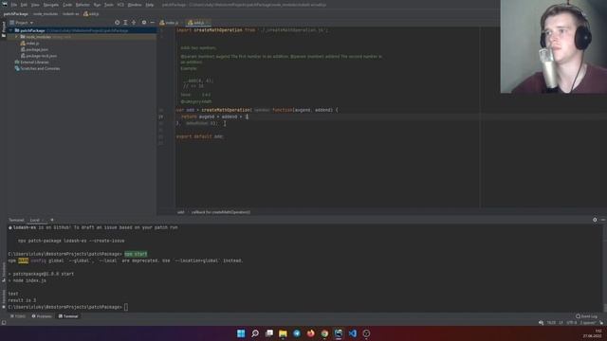This screenshot has width=607, height=341.
Task: Open the Window menu
Action: coord(135,5)
